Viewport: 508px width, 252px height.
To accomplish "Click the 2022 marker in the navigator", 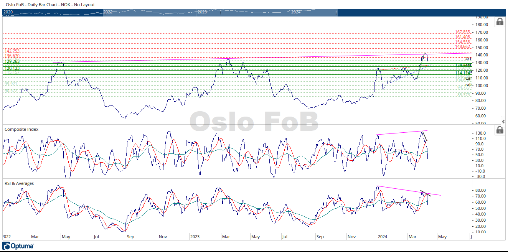I will 108,12.
